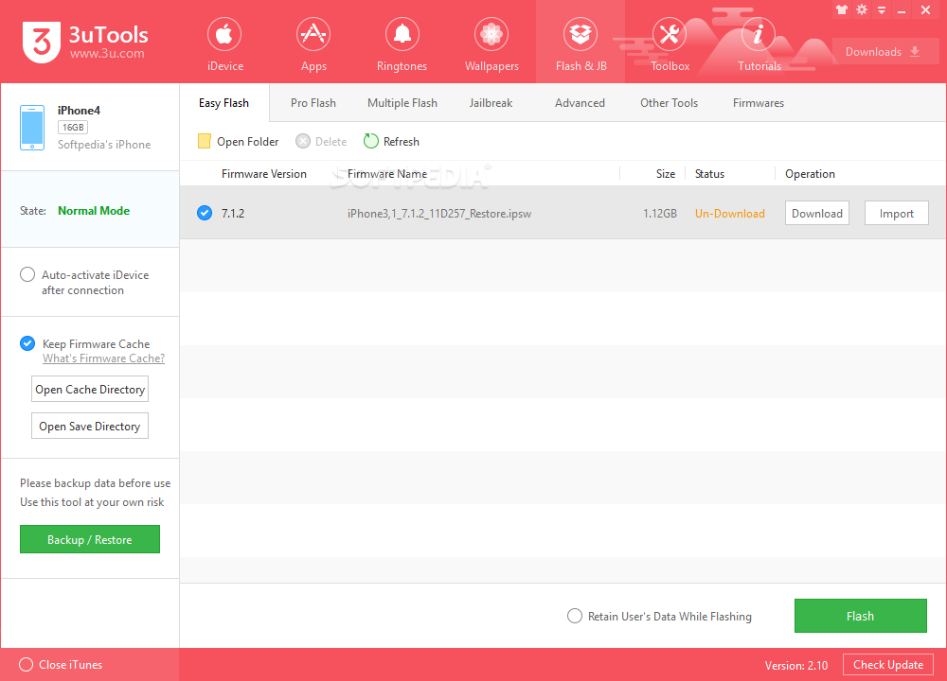The image size is (947, 681).
Task: Click the Un-Download status text
Action: click(x=729, y=214)
